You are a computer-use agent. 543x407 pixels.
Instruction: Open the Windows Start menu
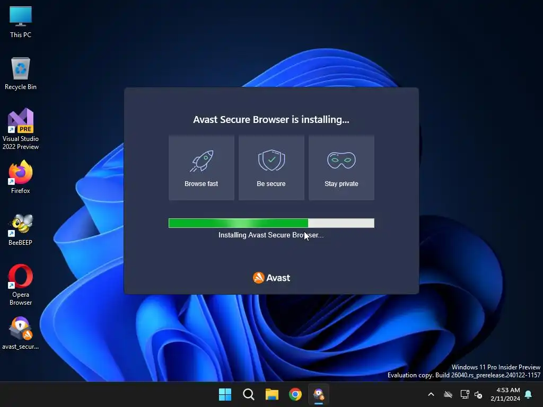225,394
